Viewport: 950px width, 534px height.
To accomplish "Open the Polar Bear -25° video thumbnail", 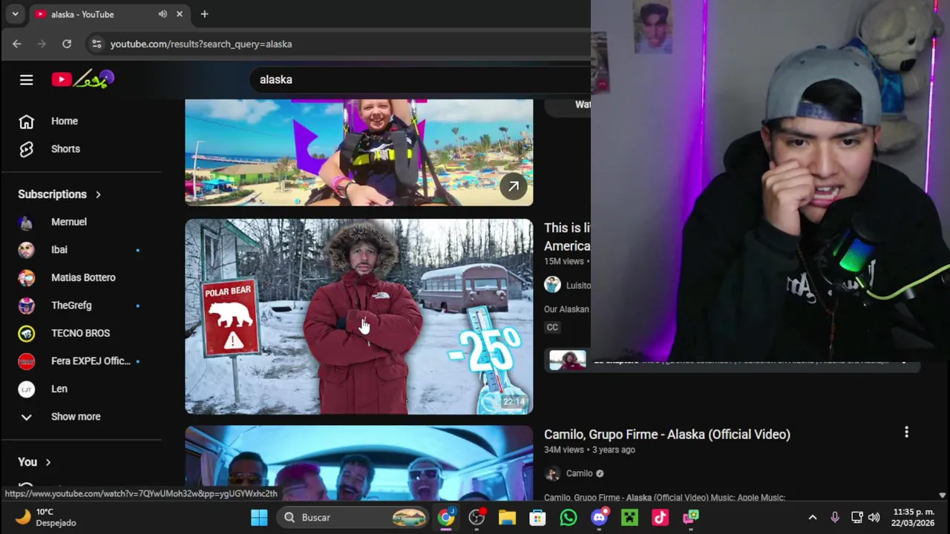I will tap(359, 316).
